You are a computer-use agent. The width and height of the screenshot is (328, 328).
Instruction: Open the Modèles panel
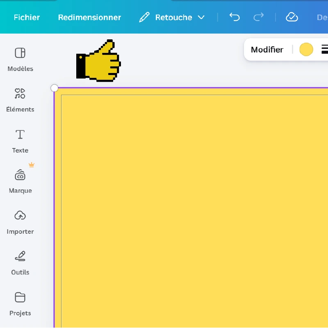[x=20, y=59]
